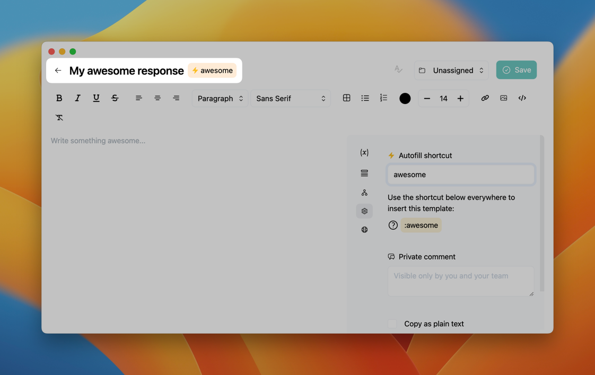Switch to the globe language tab

[x=364, y=230]
